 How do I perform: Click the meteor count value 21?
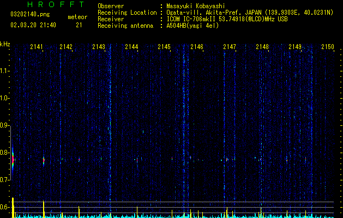(79, 25)
